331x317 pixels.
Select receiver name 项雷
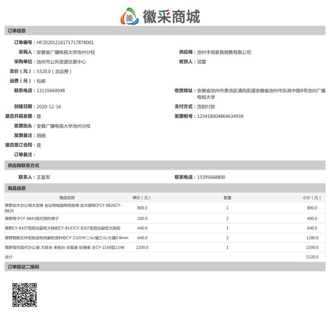201,62
